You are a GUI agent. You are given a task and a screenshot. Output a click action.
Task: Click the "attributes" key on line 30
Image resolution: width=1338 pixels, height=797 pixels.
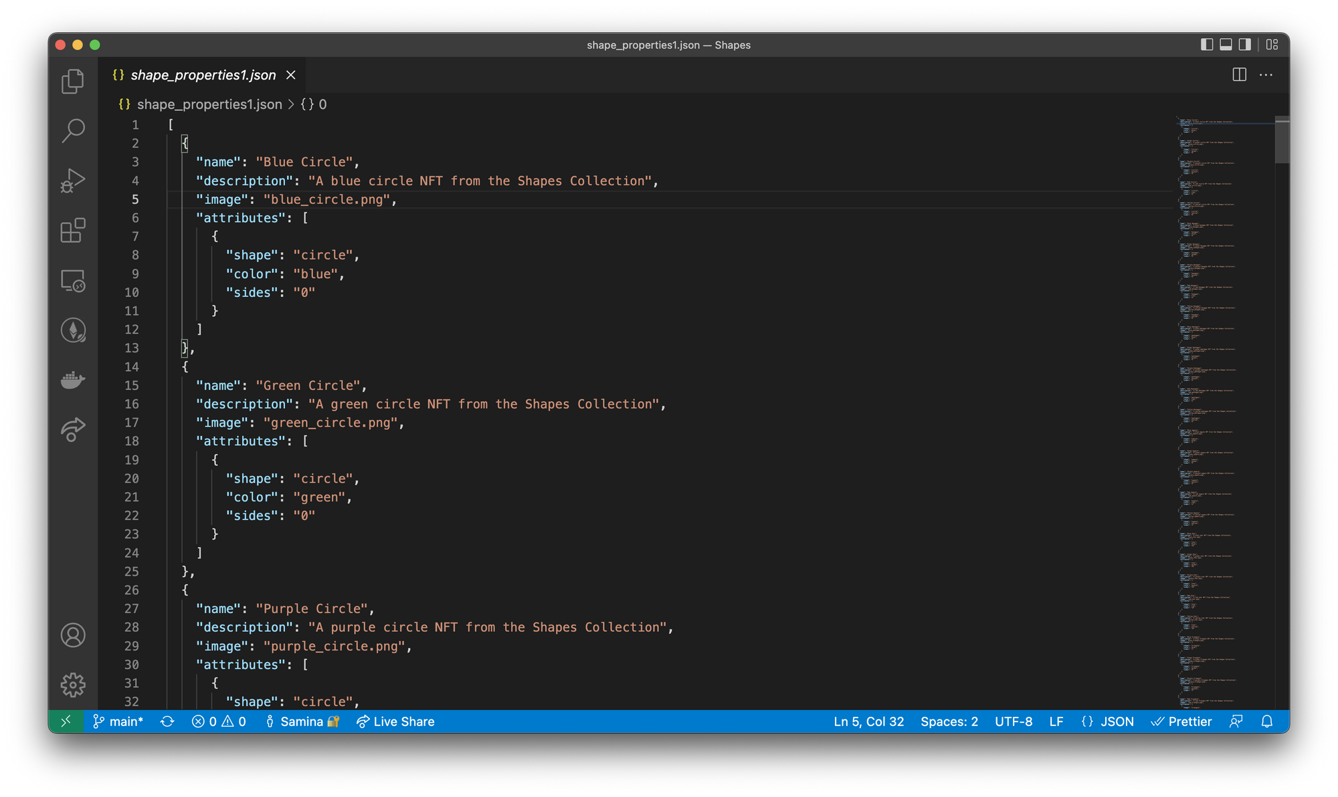pos(241,665)
